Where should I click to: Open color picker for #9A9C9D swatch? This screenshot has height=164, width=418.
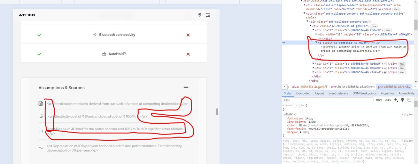(x=353, y=125)
